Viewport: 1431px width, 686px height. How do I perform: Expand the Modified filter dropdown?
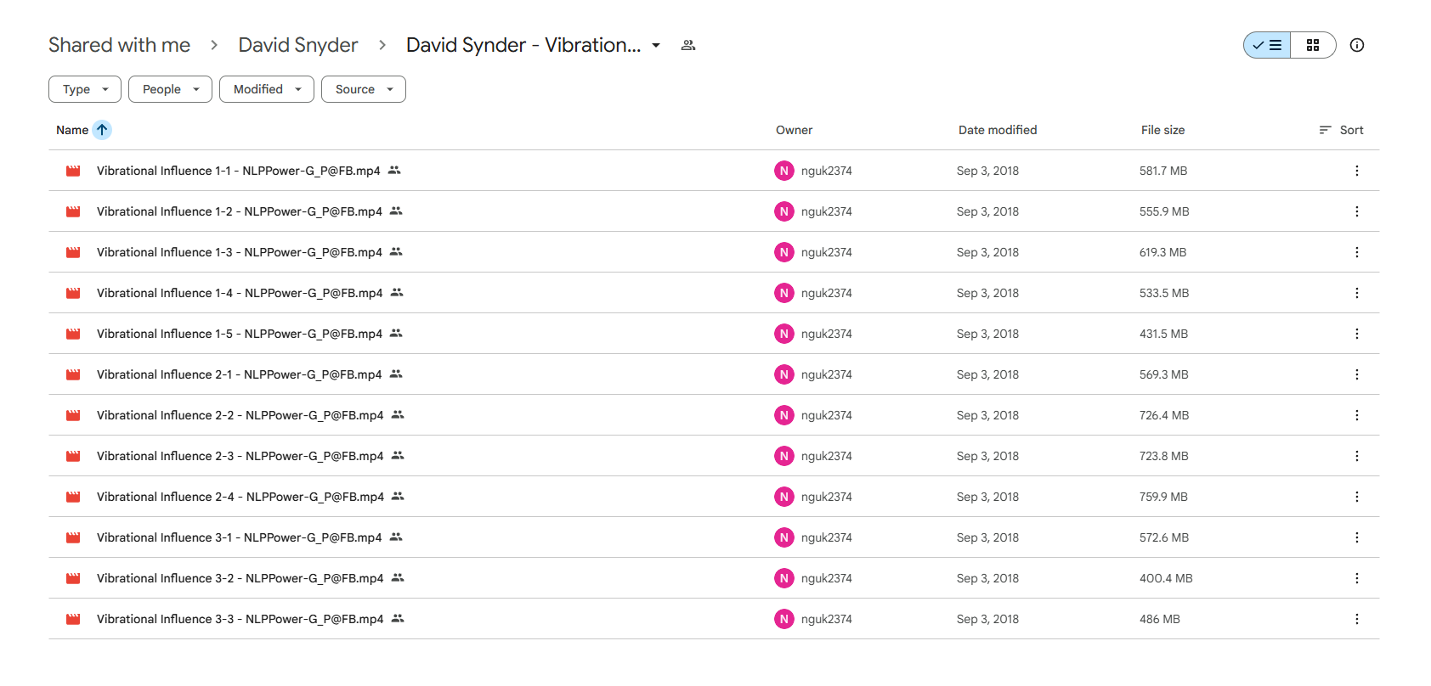pyautogui.click(x=267, y=89)
